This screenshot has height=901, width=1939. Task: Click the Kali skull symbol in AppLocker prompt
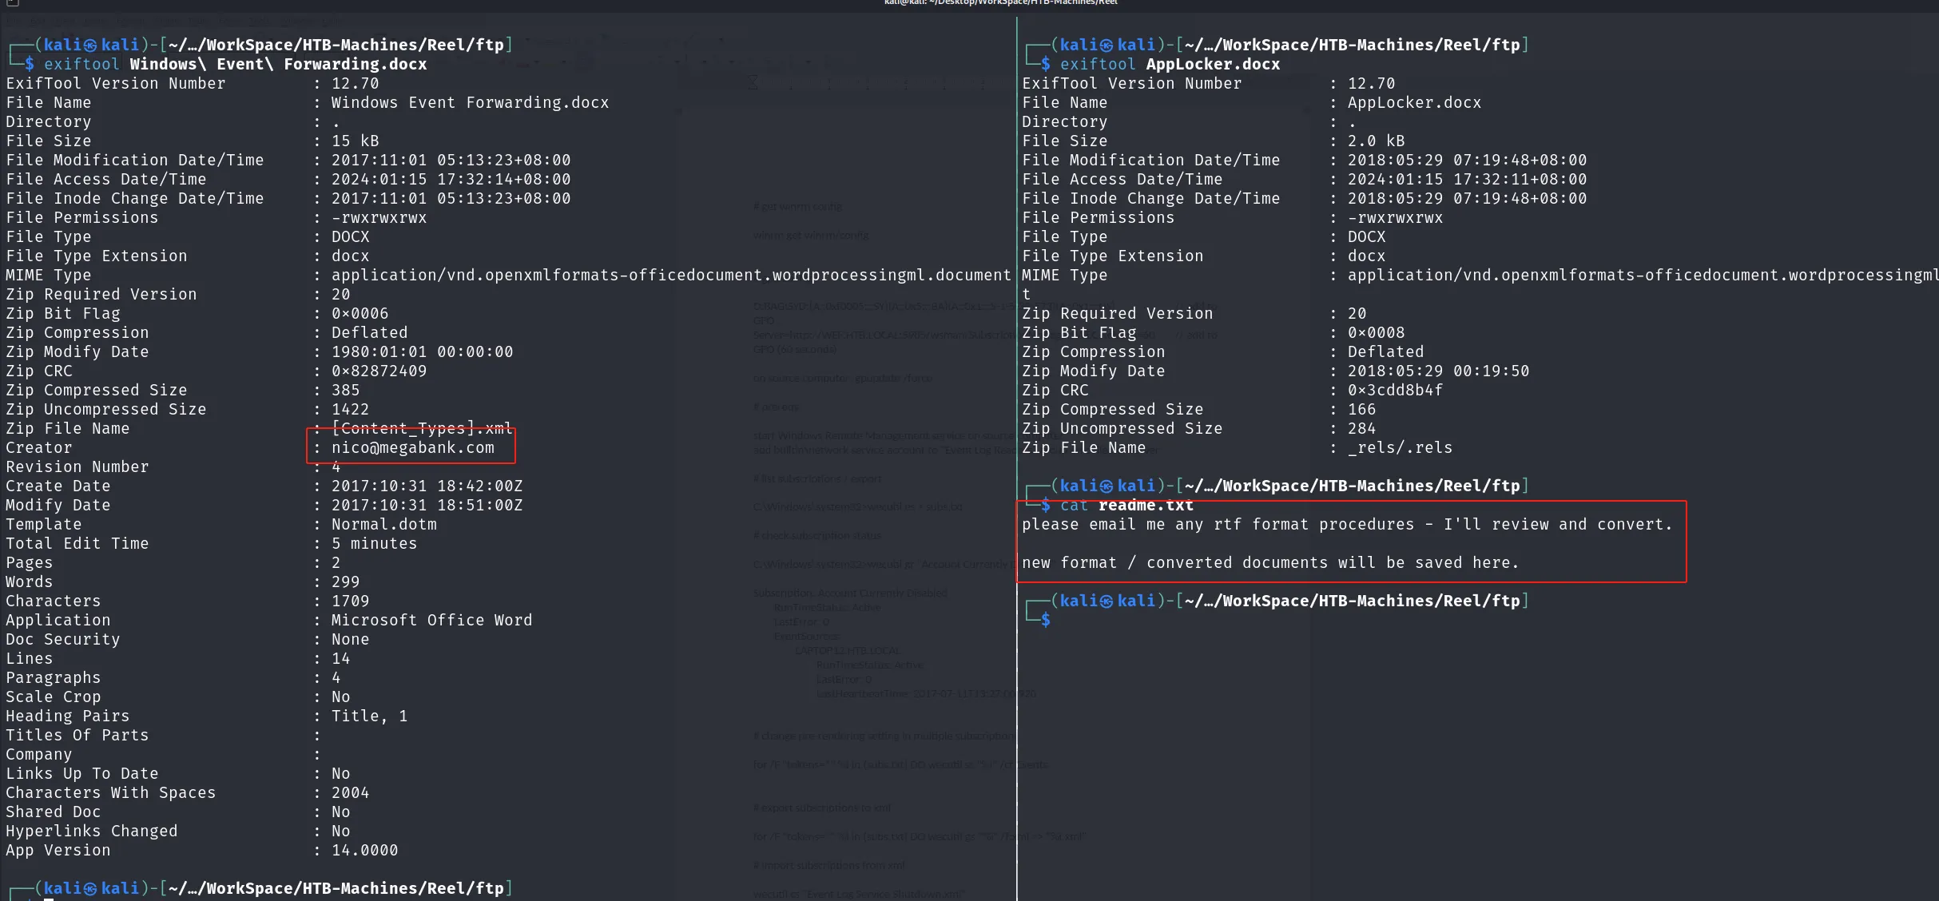coord(1107,46)
